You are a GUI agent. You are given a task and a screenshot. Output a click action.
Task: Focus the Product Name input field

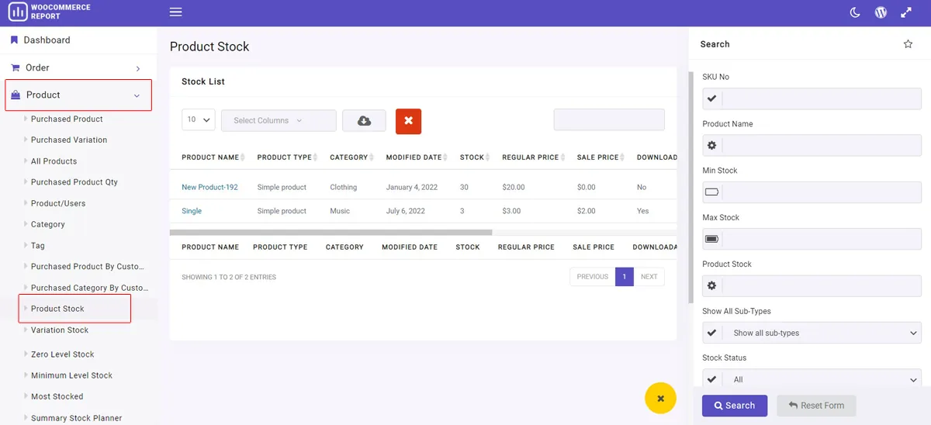pos(822,145)
